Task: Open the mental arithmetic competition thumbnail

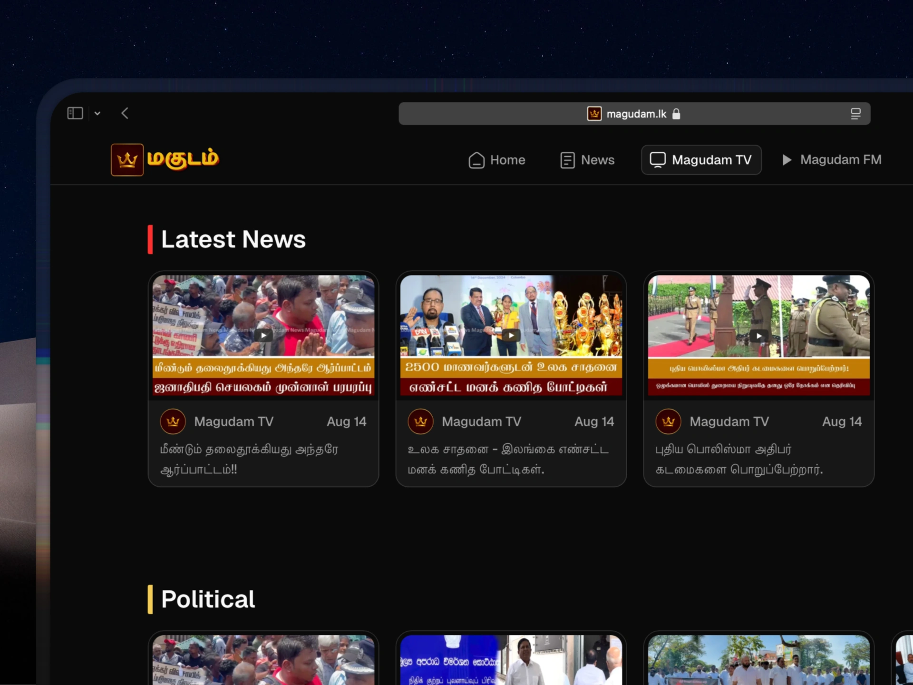Action: point(511,335)
